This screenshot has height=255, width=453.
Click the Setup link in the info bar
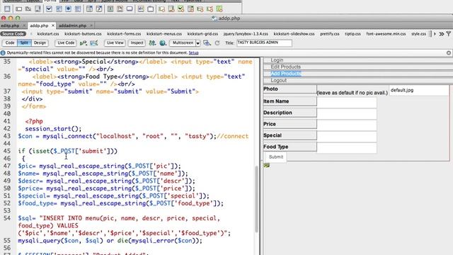193,53
